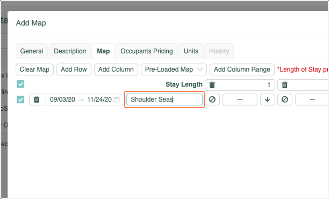Image resolution: width=329 pixels, height=199 pixels.
Task: Select the Map tab
Action: point(103,51)
